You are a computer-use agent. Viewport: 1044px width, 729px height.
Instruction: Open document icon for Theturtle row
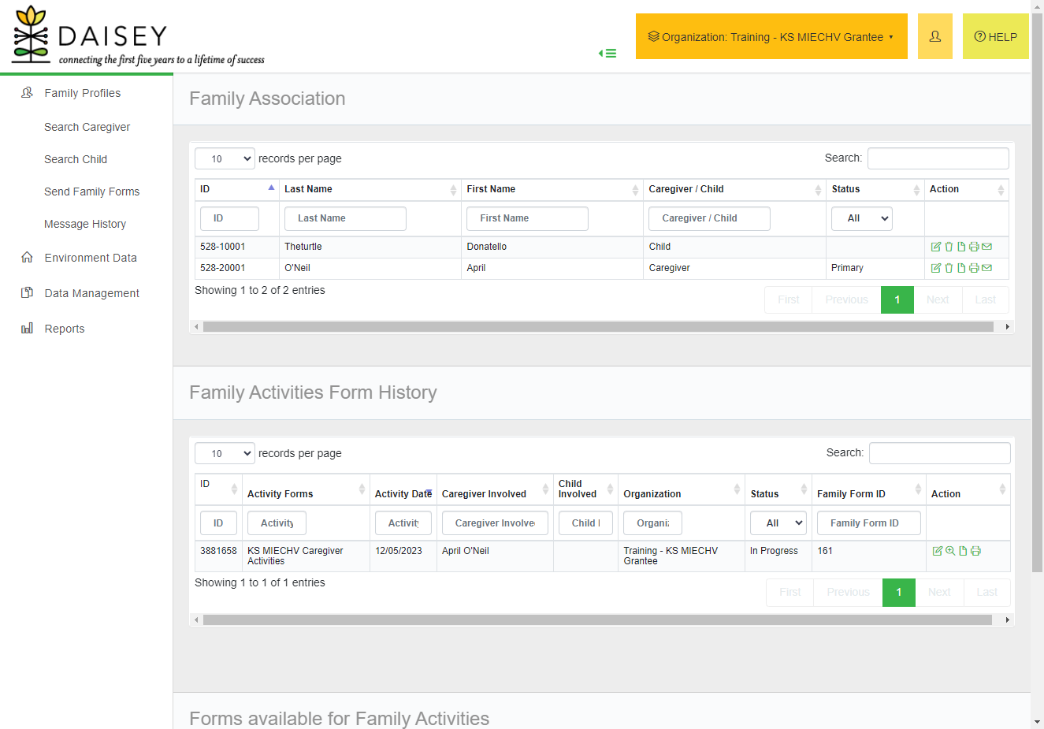pos(961,247)
